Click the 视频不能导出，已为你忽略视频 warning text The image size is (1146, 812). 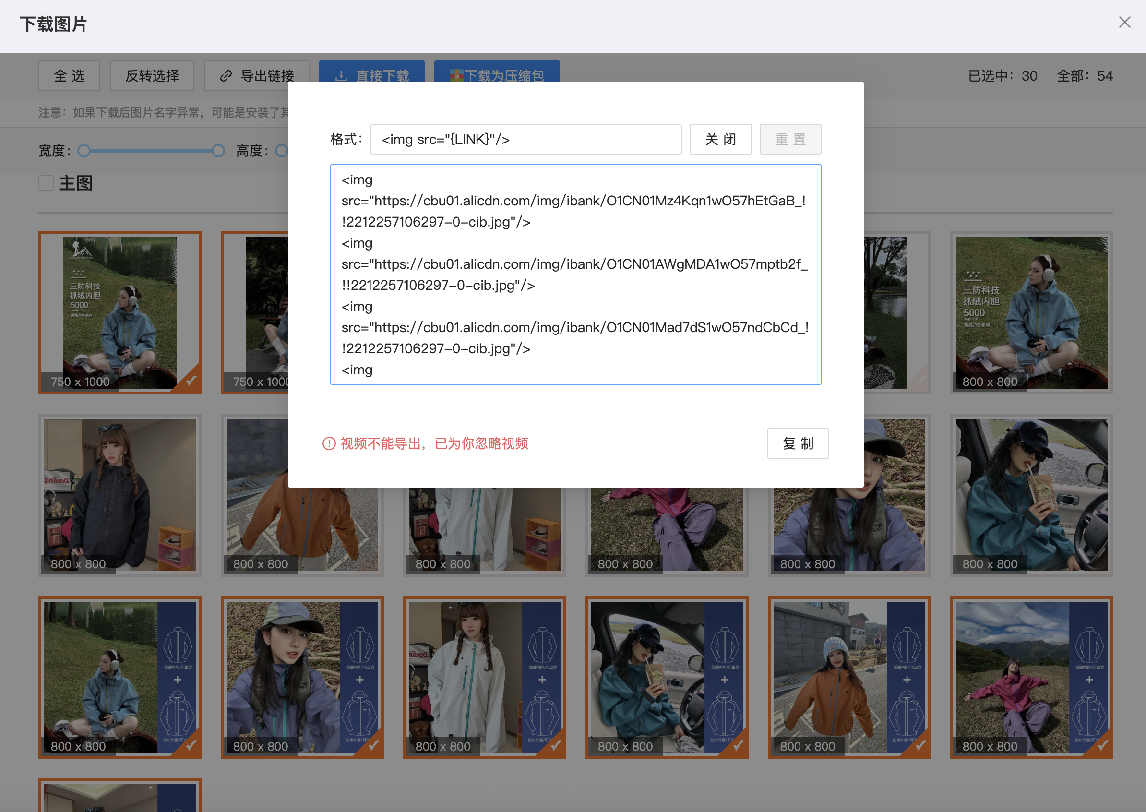[x=434, y=443]
